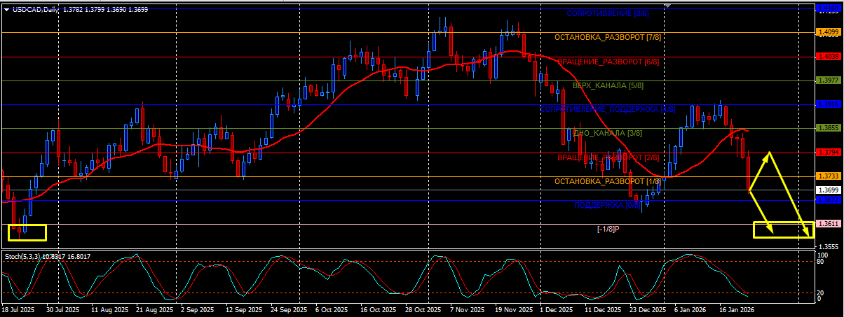Click the 1.4099 orange price tag
This screenshot has height=317, width=844.
coord(829,32)
